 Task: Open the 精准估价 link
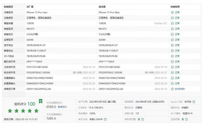point(62,107)
